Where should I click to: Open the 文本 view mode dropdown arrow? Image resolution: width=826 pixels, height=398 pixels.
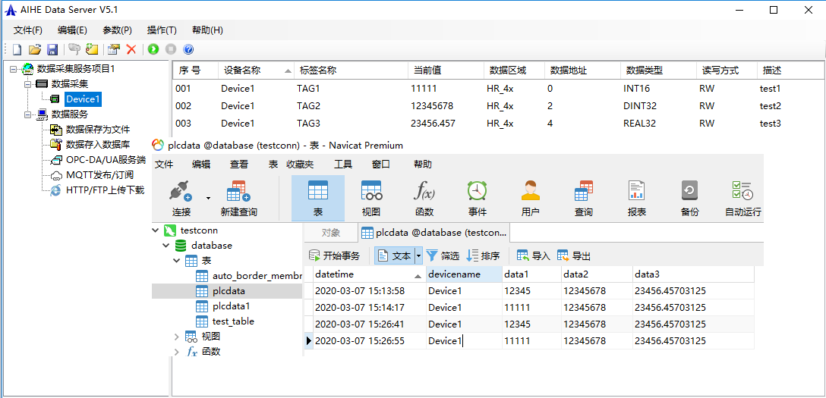click(418, 256)
